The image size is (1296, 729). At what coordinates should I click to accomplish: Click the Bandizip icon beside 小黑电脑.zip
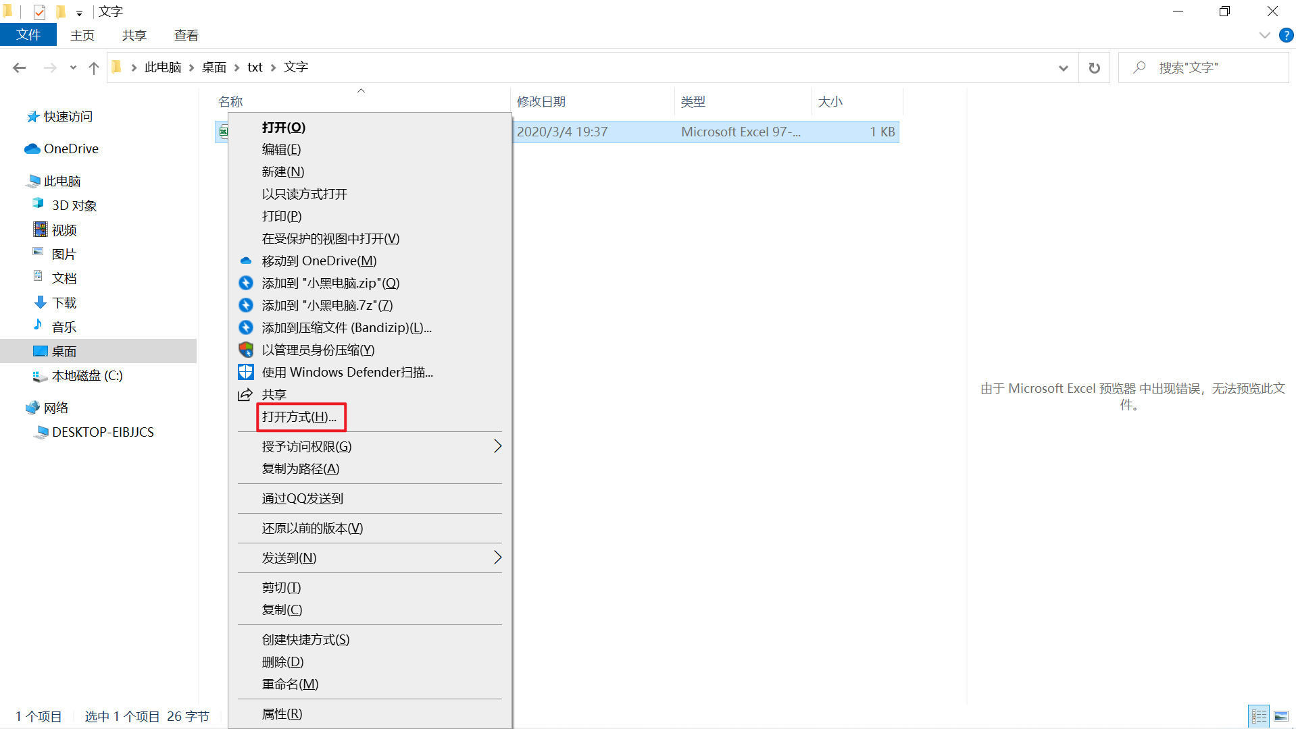coord(246,283)
